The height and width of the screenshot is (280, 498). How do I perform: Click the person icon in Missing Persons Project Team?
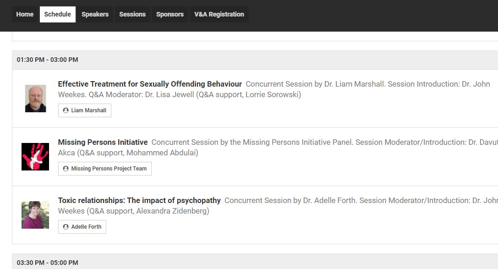[66, 169]
